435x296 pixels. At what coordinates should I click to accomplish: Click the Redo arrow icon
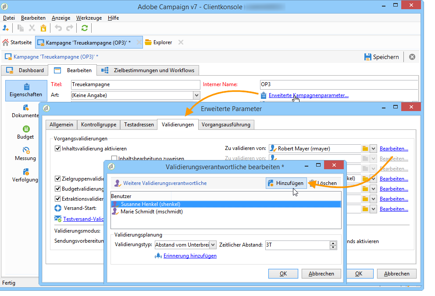point(70,28)
